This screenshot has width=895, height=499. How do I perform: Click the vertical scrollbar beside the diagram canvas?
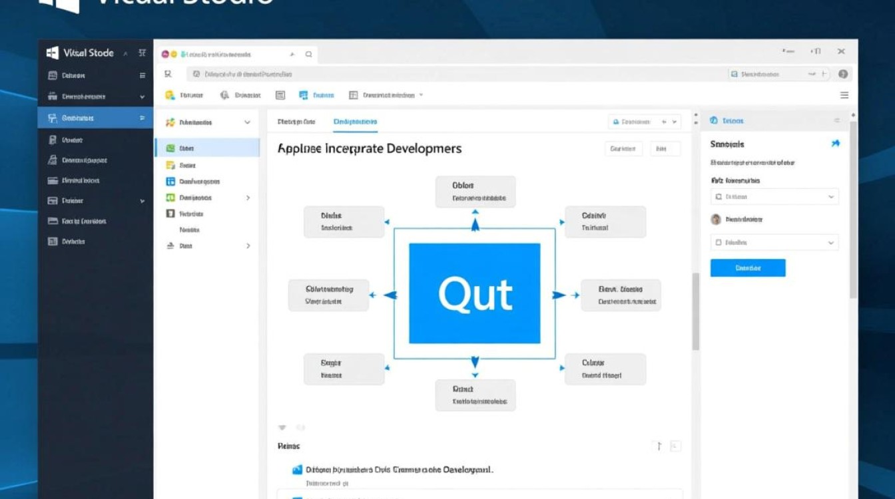point(696,311)
